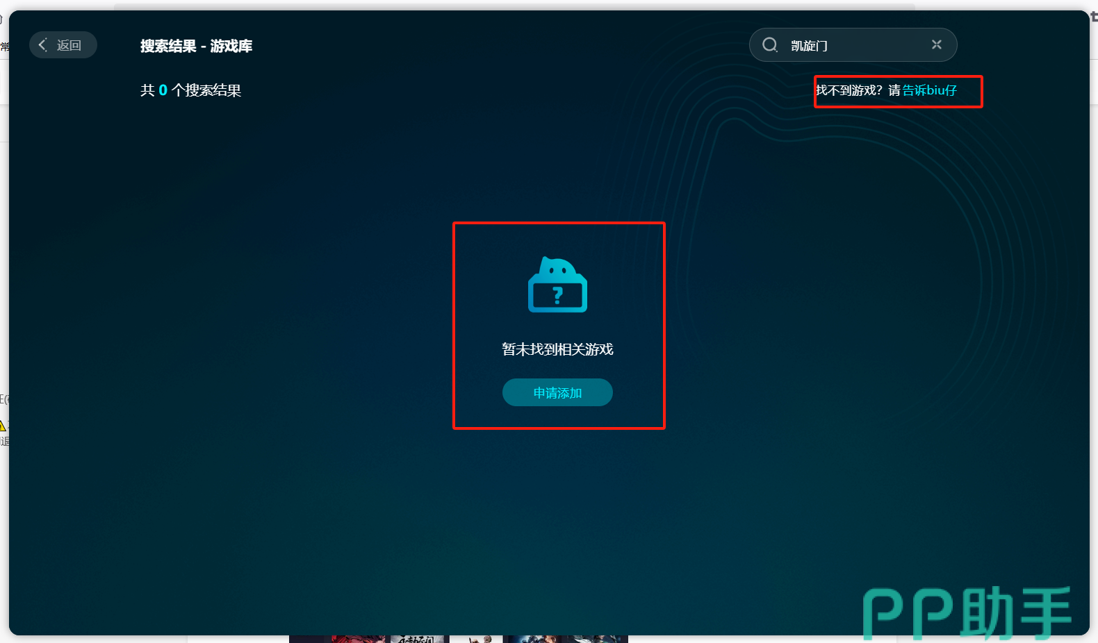Click the partially hidden top-right corner icon
The image size is (1098, 643).
coord(1094,17)
